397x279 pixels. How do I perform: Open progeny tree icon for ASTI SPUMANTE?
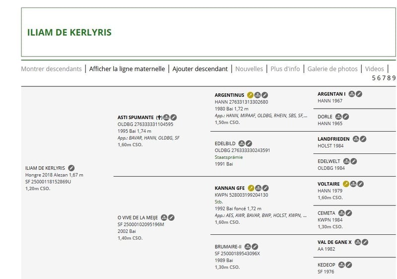166,117
